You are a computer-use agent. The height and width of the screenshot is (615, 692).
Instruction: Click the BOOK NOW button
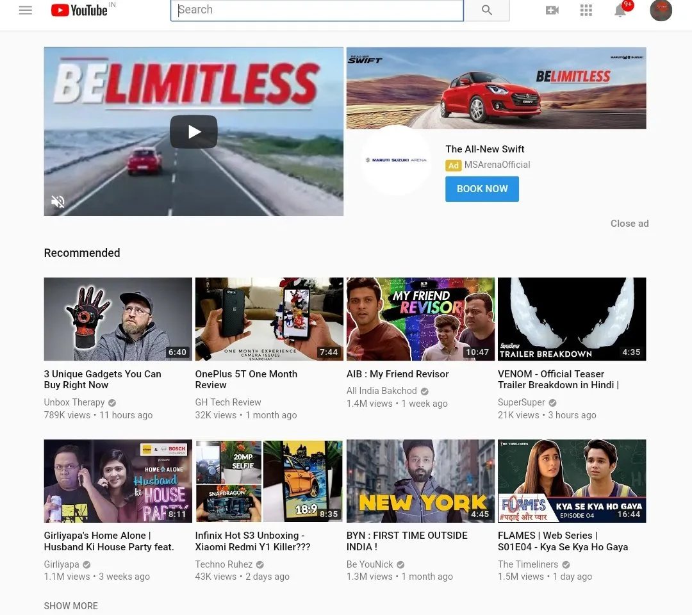[x=482, y=189]
